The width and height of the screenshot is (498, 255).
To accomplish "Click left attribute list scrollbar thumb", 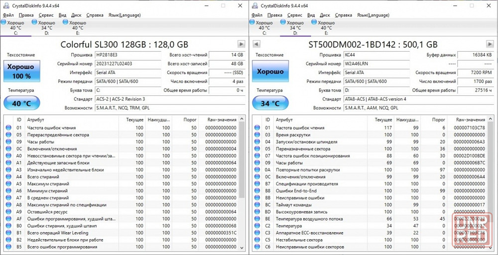I will [x=242, y=160].
